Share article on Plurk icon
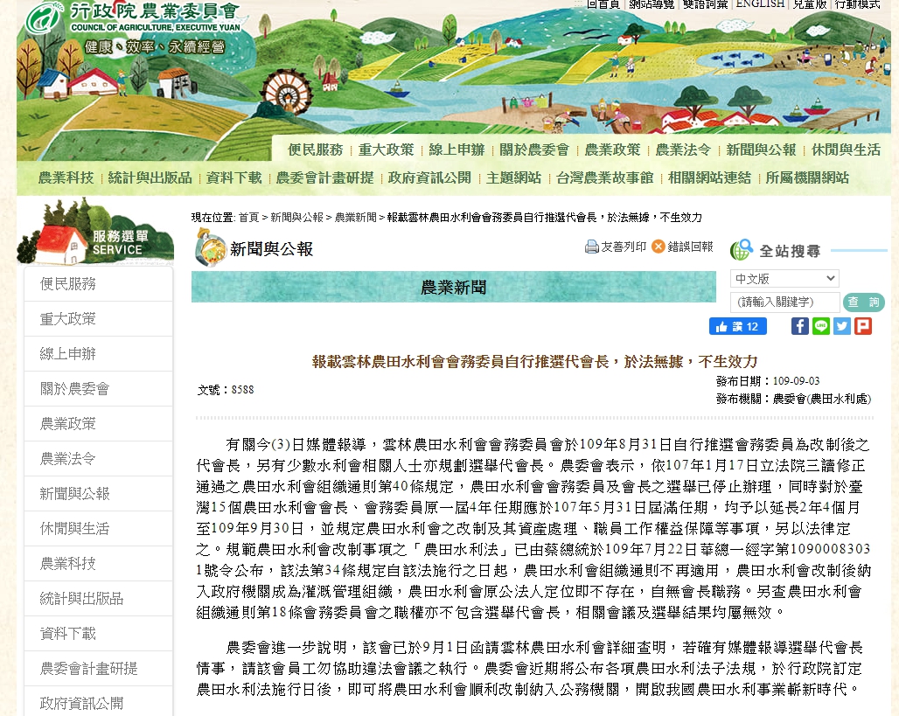Image resolution: width=899 pixels, height=716 pixels. (x=863, y=326)
